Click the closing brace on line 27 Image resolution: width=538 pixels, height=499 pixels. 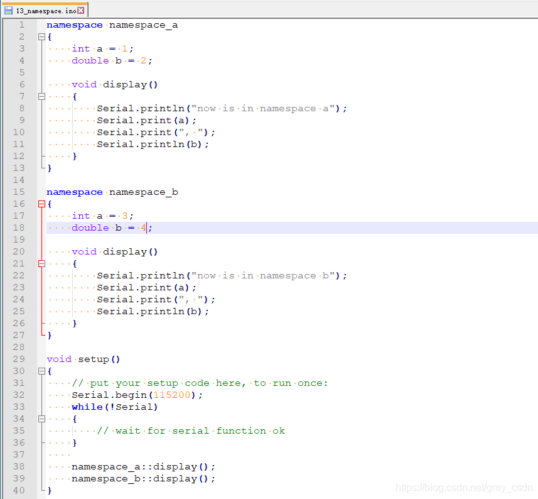coord(50,336)
